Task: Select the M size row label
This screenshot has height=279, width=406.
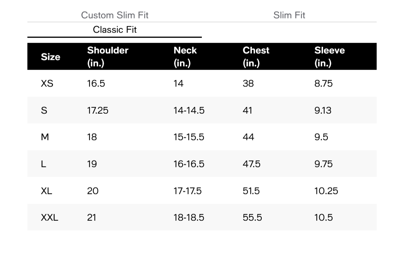Action: pos(45,137)
